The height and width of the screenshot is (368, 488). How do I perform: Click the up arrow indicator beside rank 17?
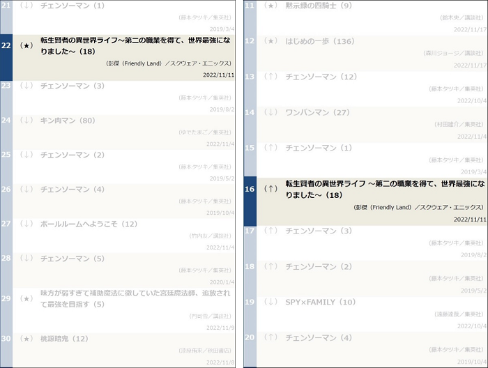(270, 231)
